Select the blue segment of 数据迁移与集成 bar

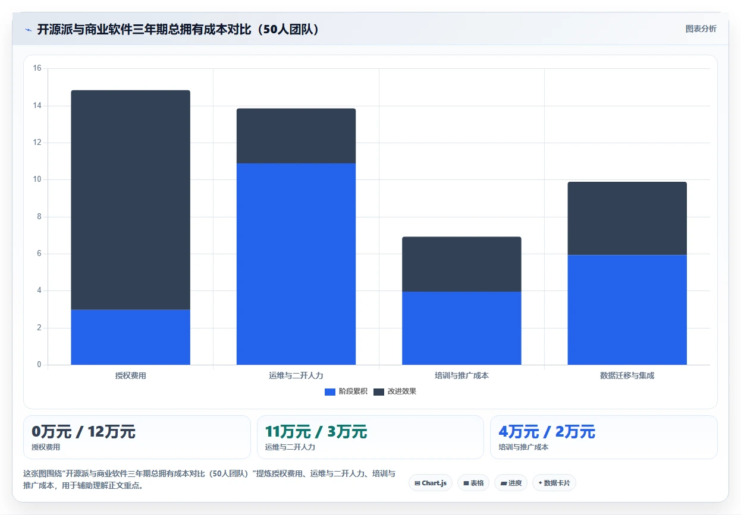(627, 309)
